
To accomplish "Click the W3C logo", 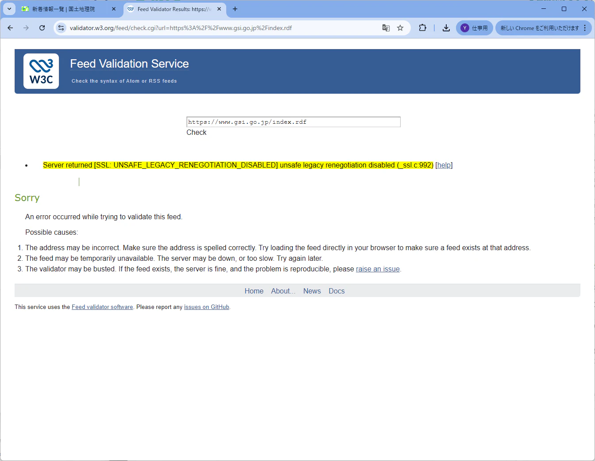I will 41,71.
